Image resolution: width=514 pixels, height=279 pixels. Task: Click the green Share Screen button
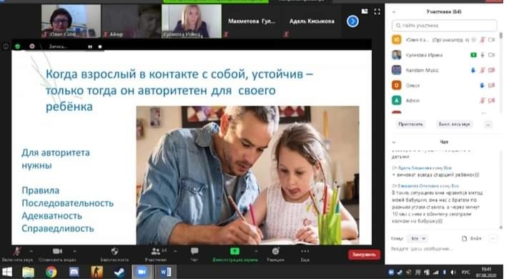coord(234,255)
